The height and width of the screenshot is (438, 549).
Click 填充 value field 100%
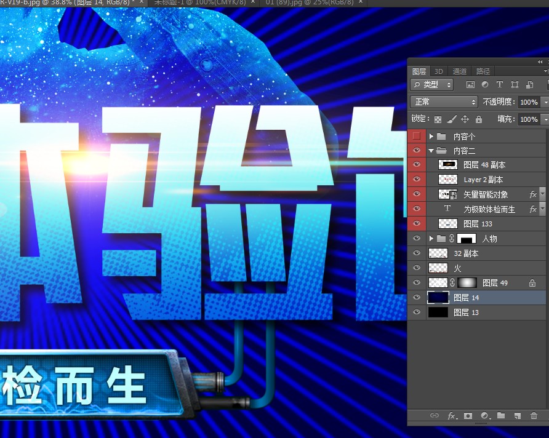tap(529, 119)
